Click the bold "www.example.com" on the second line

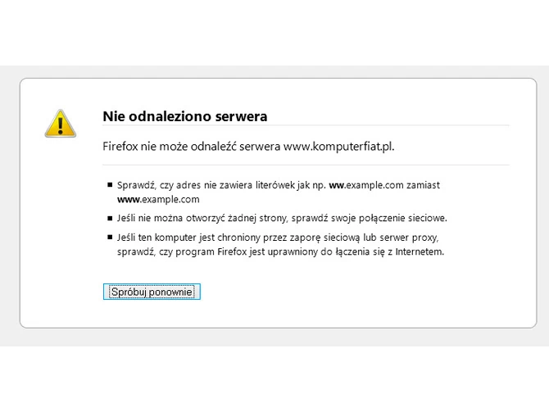[158, 200]
